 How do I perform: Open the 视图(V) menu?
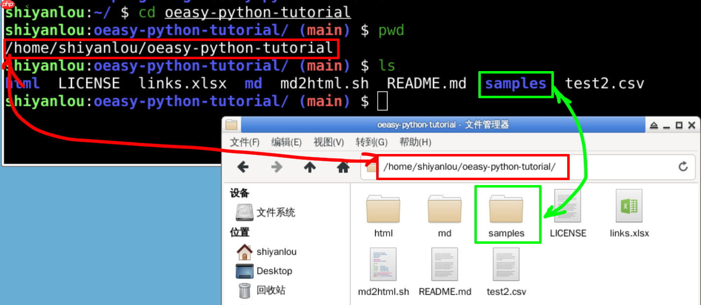click(x=328, y=142)
